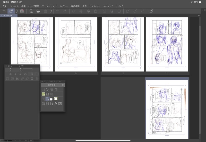Click the Clear outside selection icon
This screenshot has height=142, width=206.
[x=81, y=11]
